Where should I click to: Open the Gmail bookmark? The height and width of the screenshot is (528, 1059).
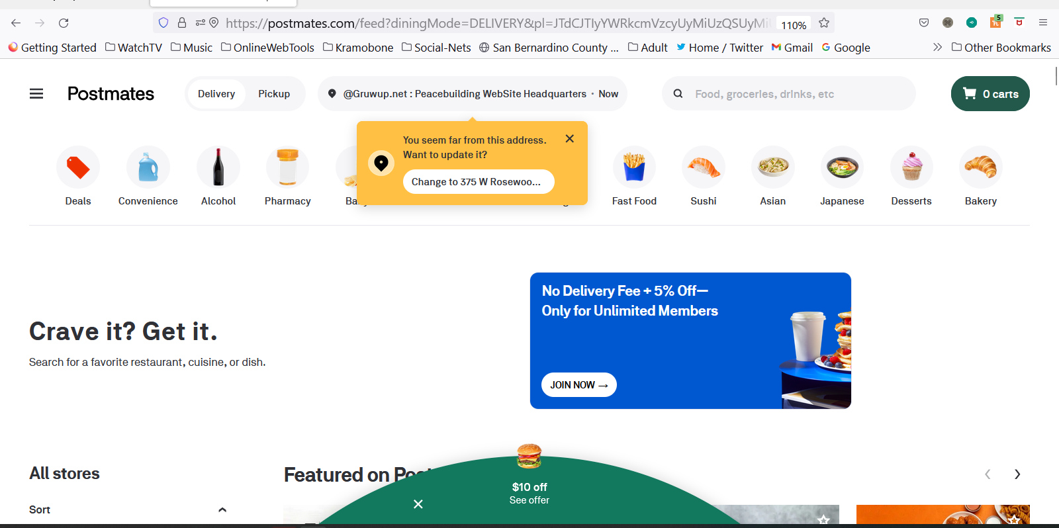[792, 48]
